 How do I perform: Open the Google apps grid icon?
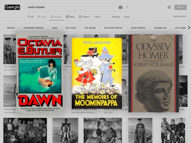click(x=169, y=7)
